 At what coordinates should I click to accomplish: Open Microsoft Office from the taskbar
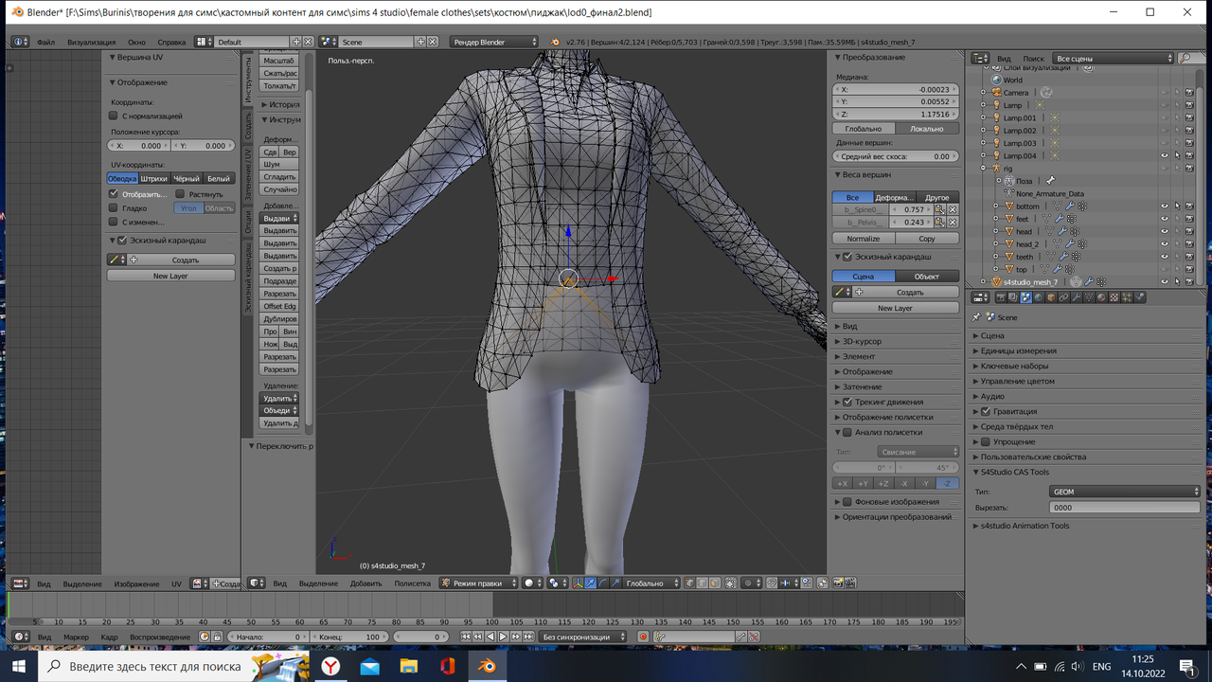click(447, 666)
